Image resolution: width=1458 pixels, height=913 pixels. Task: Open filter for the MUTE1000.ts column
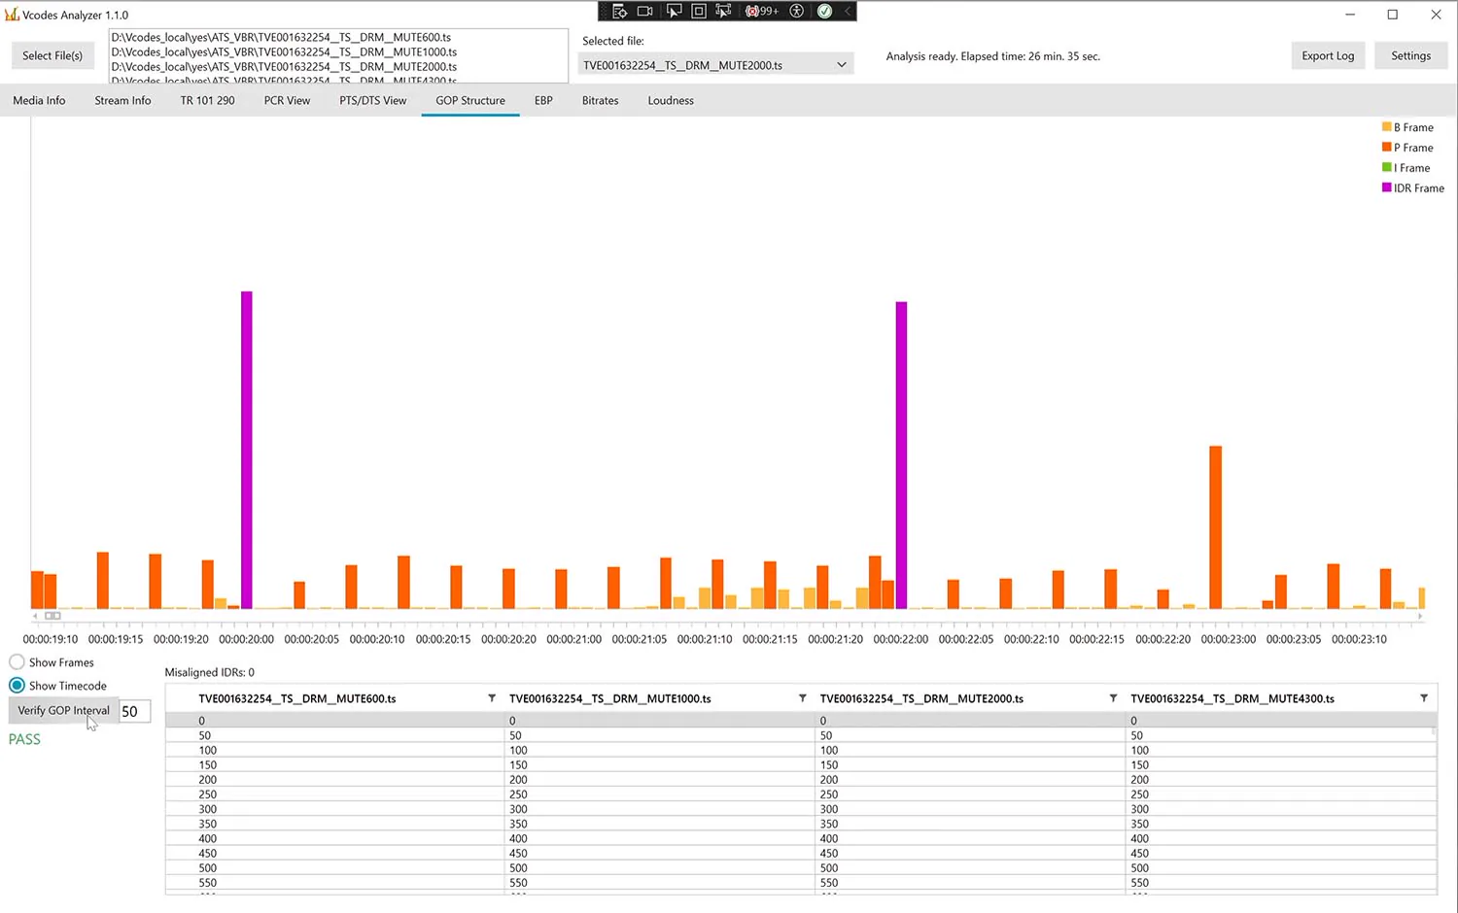pos(802,698)
